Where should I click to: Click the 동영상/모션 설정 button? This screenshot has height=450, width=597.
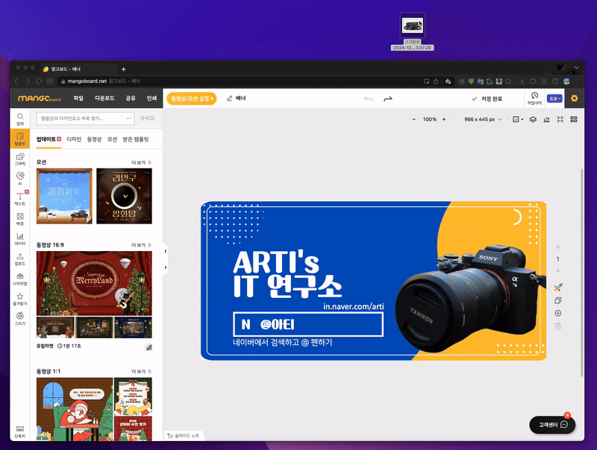point(192,98)
